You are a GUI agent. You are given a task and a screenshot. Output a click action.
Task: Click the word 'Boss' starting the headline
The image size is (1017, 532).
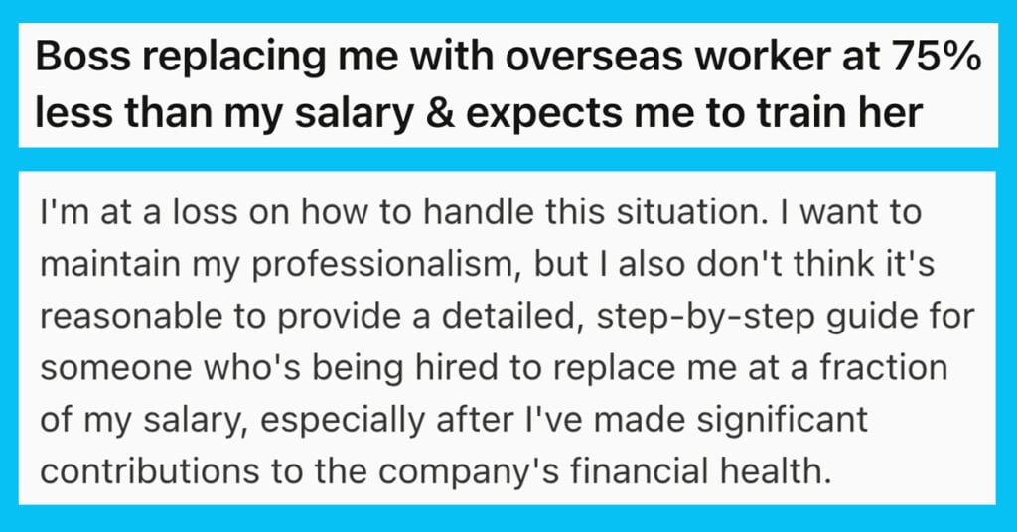coord(83,58)
